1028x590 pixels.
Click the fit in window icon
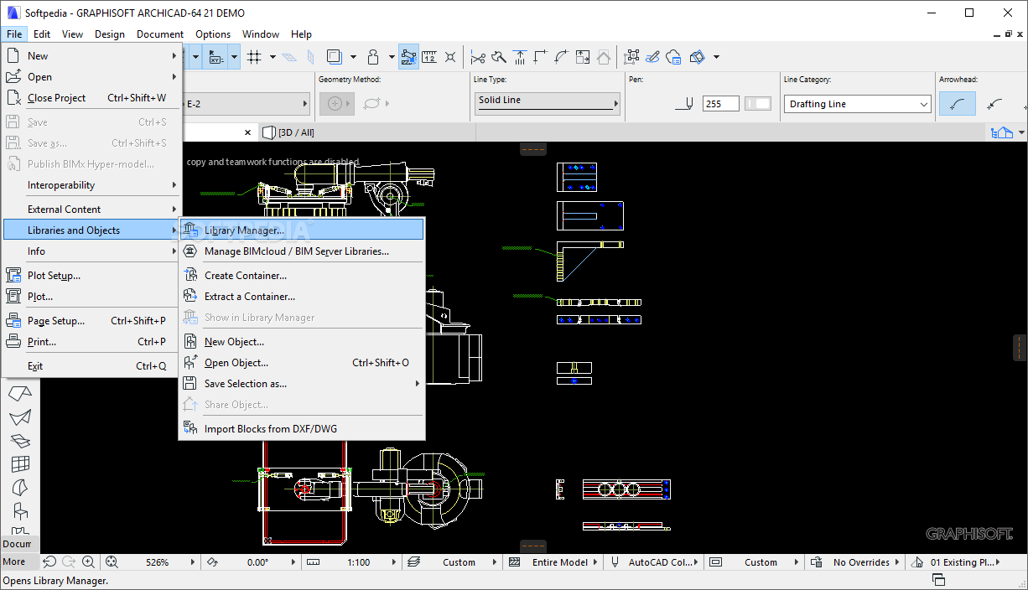112,562
